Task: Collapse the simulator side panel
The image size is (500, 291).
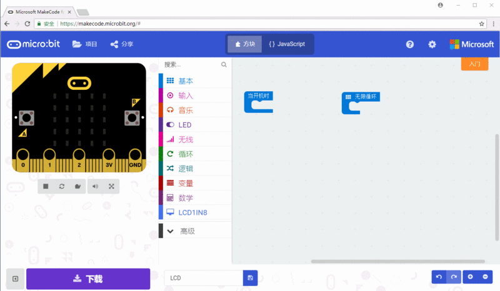Action: [15, 279]
